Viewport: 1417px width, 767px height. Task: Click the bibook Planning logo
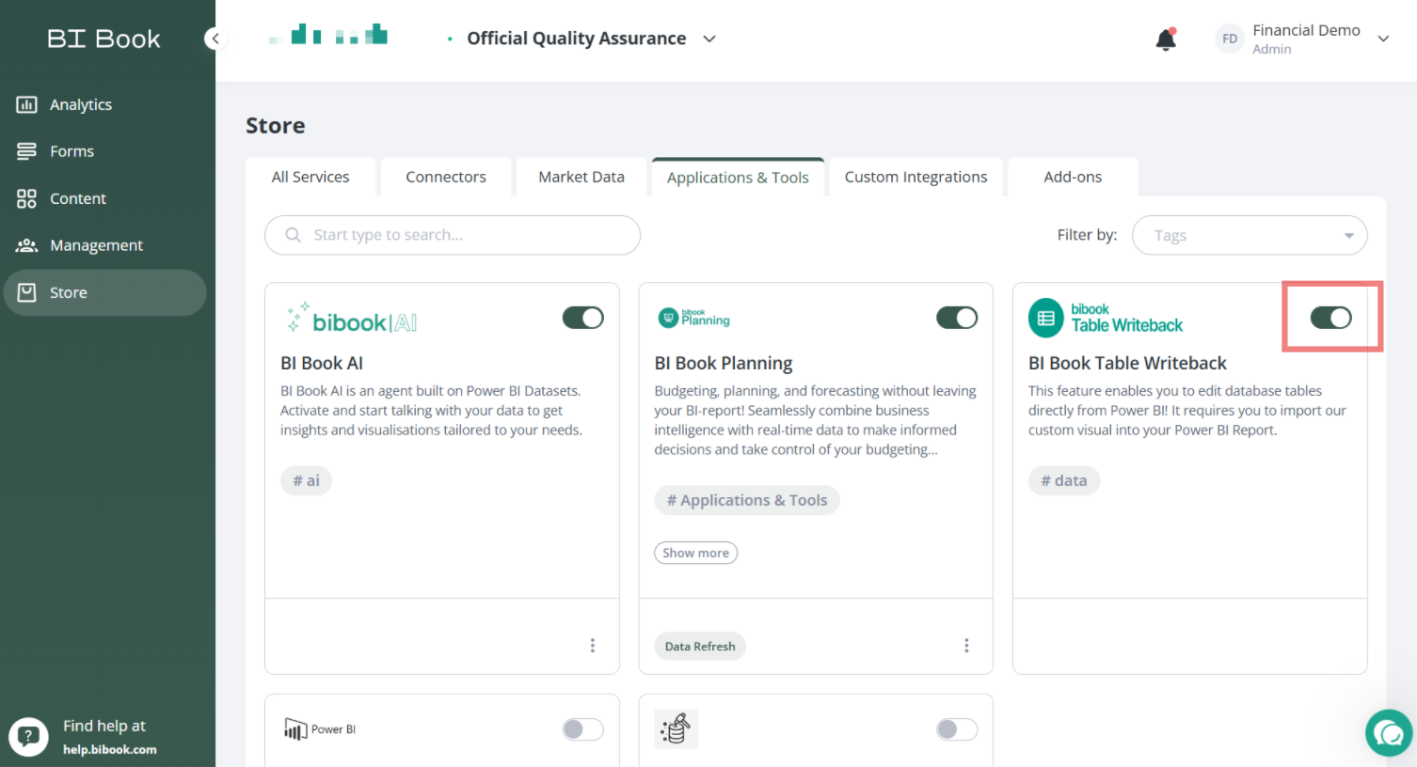click(694, 319)
